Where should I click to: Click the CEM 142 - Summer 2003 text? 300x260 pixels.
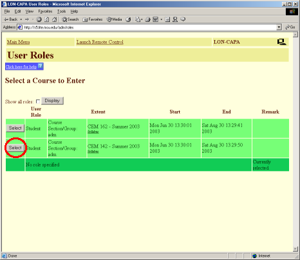(113, 146)
